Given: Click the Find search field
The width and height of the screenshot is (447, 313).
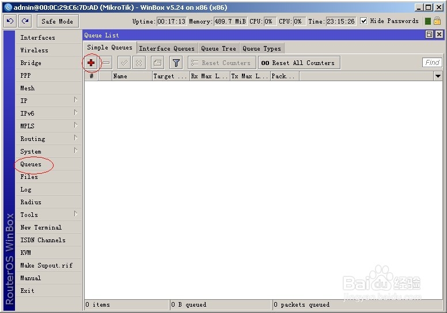Looking at the screenshot, I should point(432,62).
